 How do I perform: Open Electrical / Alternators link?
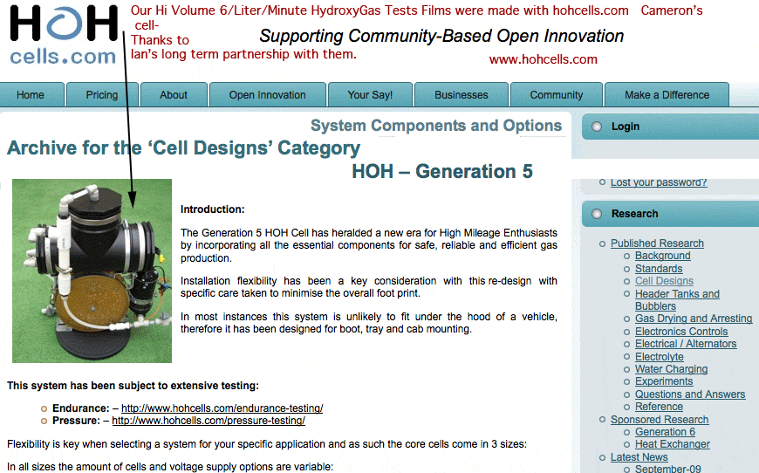pyautogui.click(x=686, y=344)
